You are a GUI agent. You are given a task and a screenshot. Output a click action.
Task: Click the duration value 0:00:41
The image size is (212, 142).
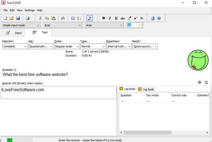(x=87, y=55)
